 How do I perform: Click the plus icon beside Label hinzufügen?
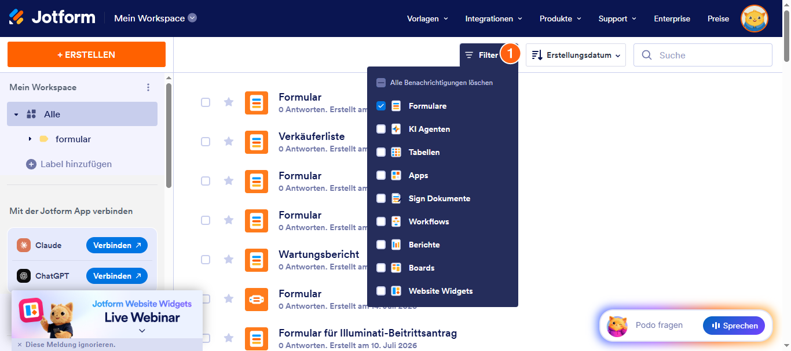(31, 164)
